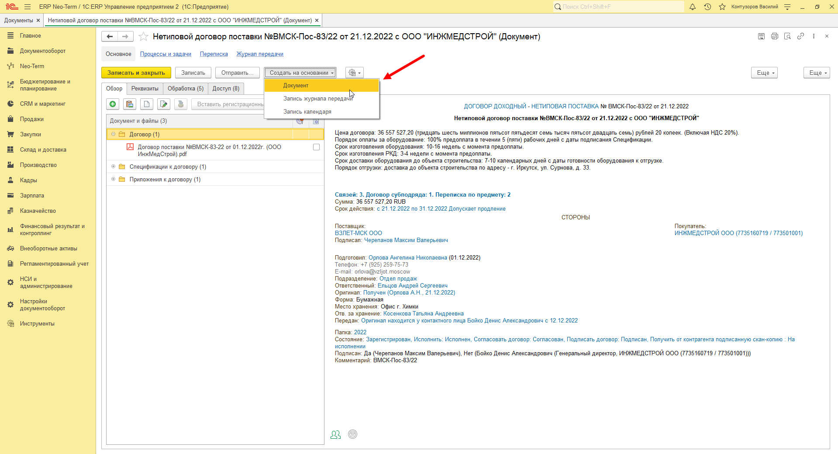This screenshot has width=838, height=454.
Task: Open the gear settings dropdown button
Action: (354, 73)
